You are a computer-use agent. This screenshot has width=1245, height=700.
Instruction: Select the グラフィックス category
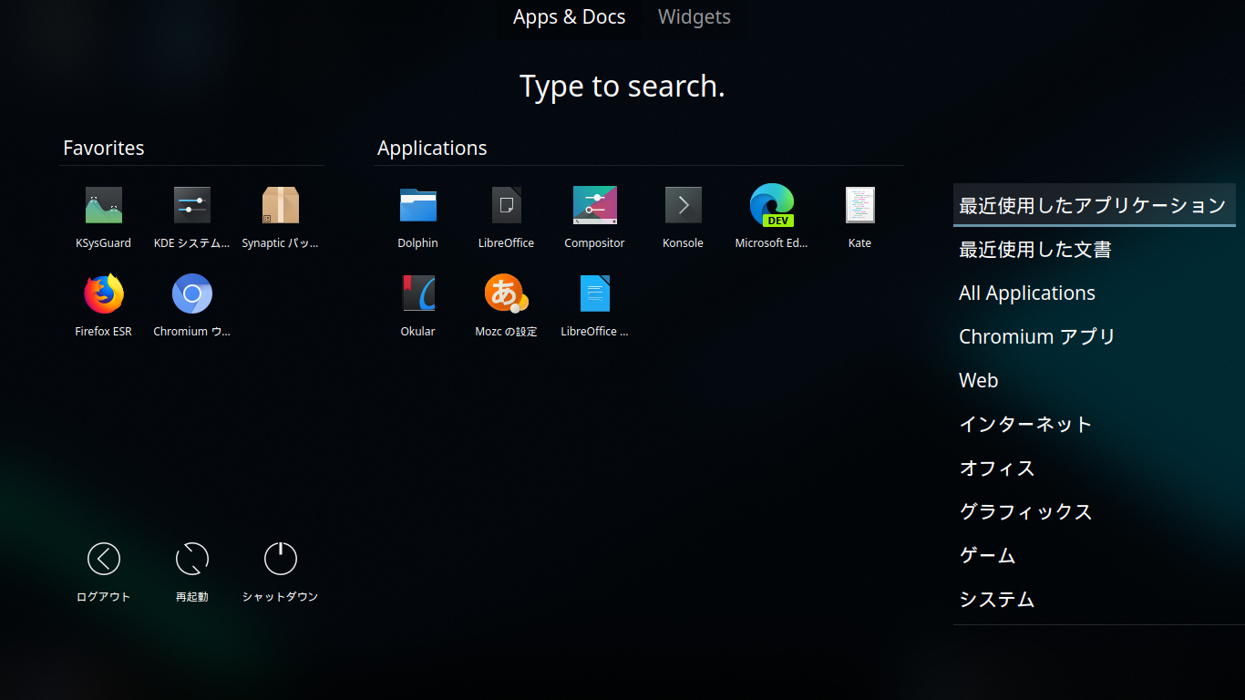(1094, 511)
